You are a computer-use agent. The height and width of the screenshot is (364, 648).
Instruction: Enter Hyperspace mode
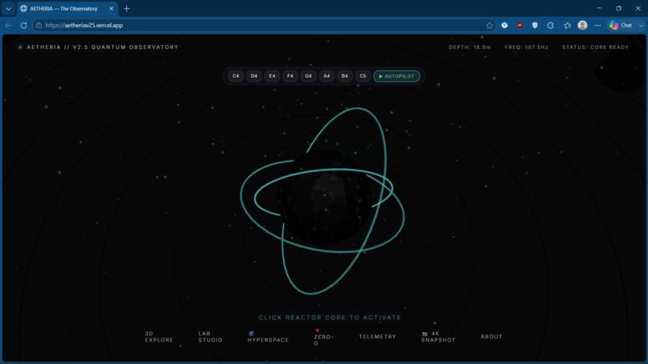pos(268,337)
